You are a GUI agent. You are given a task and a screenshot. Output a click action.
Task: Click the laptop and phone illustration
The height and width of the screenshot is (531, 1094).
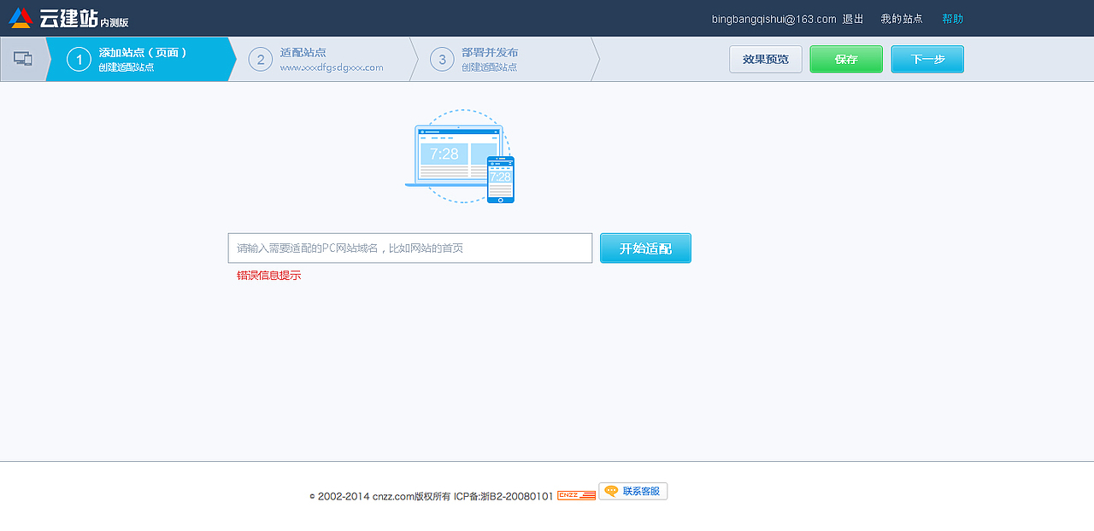click(460, 156)
